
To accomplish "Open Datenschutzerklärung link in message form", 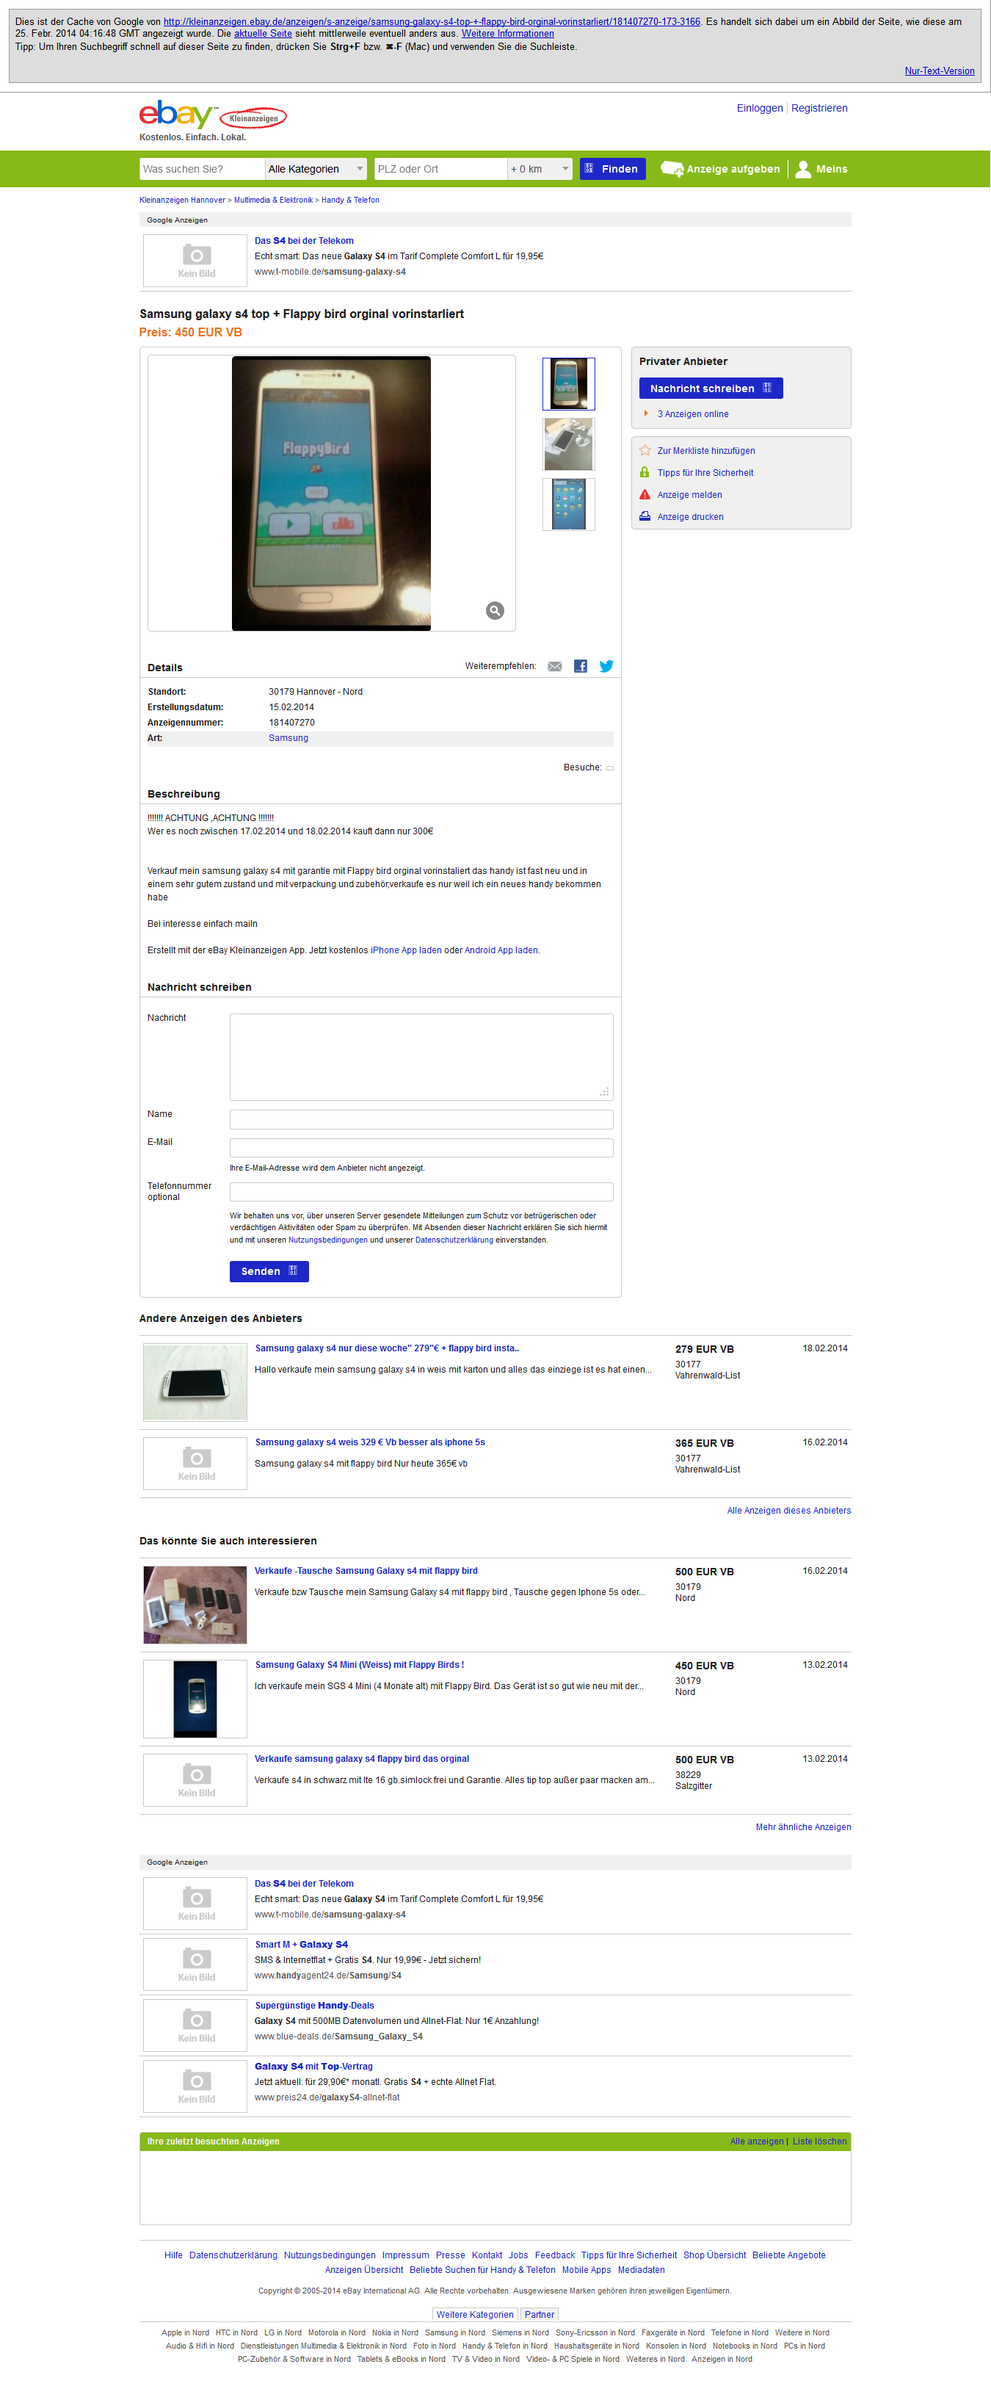I will click(x=454, y=1240).
